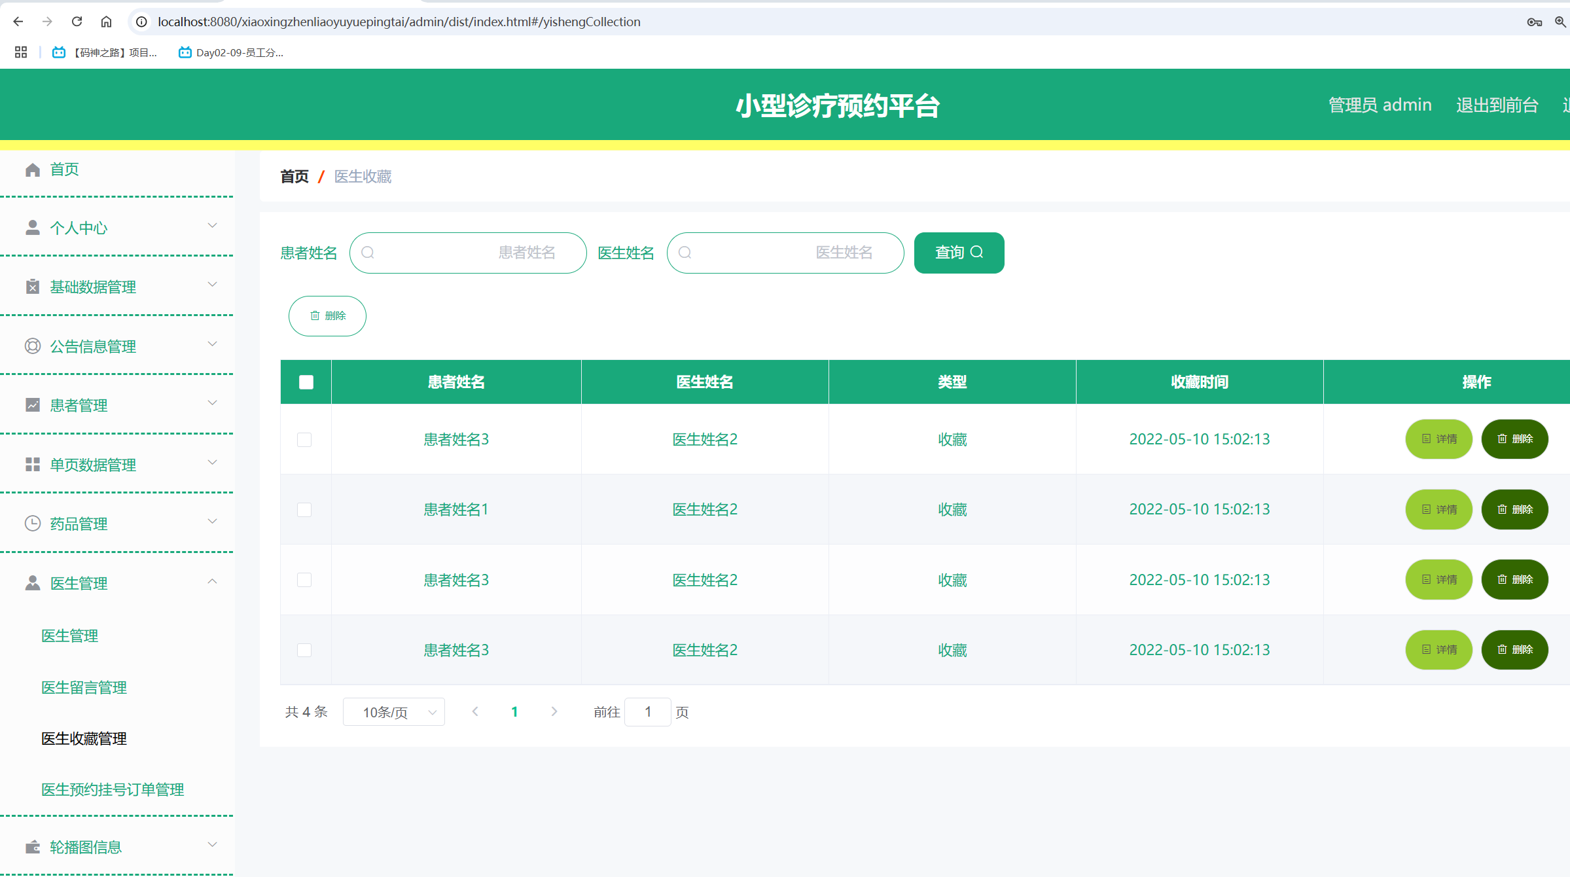Click the 查询 search button
1570x877 pixels.
(959, 253)
